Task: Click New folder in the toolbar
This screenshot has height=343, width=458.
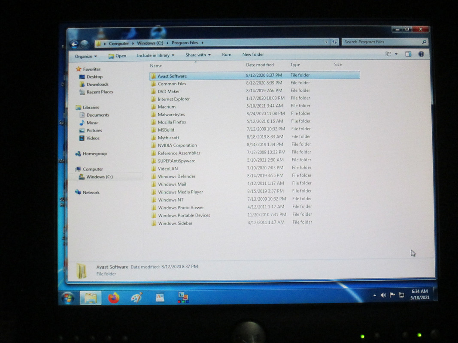Action: click(x=253, y=54)
